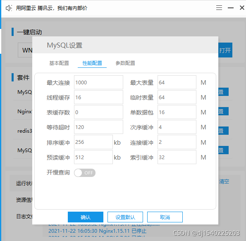The width and height of the screenshot is (246, 241).
Task: Focus the 排序缓冲 kb input field
Action: click(93, 142)
